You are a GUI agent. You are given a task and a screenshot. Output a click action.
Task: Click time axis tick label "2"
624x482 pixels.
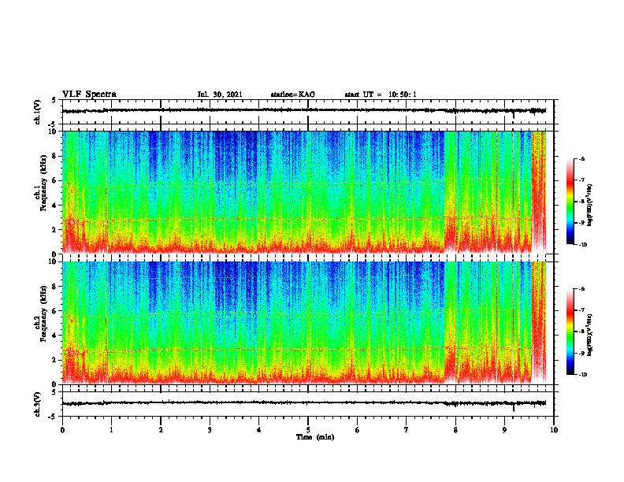161,430
